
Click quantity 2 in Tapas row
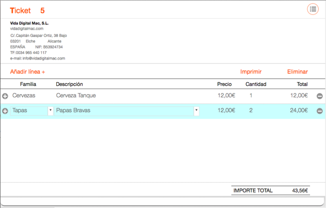(251, 110)
